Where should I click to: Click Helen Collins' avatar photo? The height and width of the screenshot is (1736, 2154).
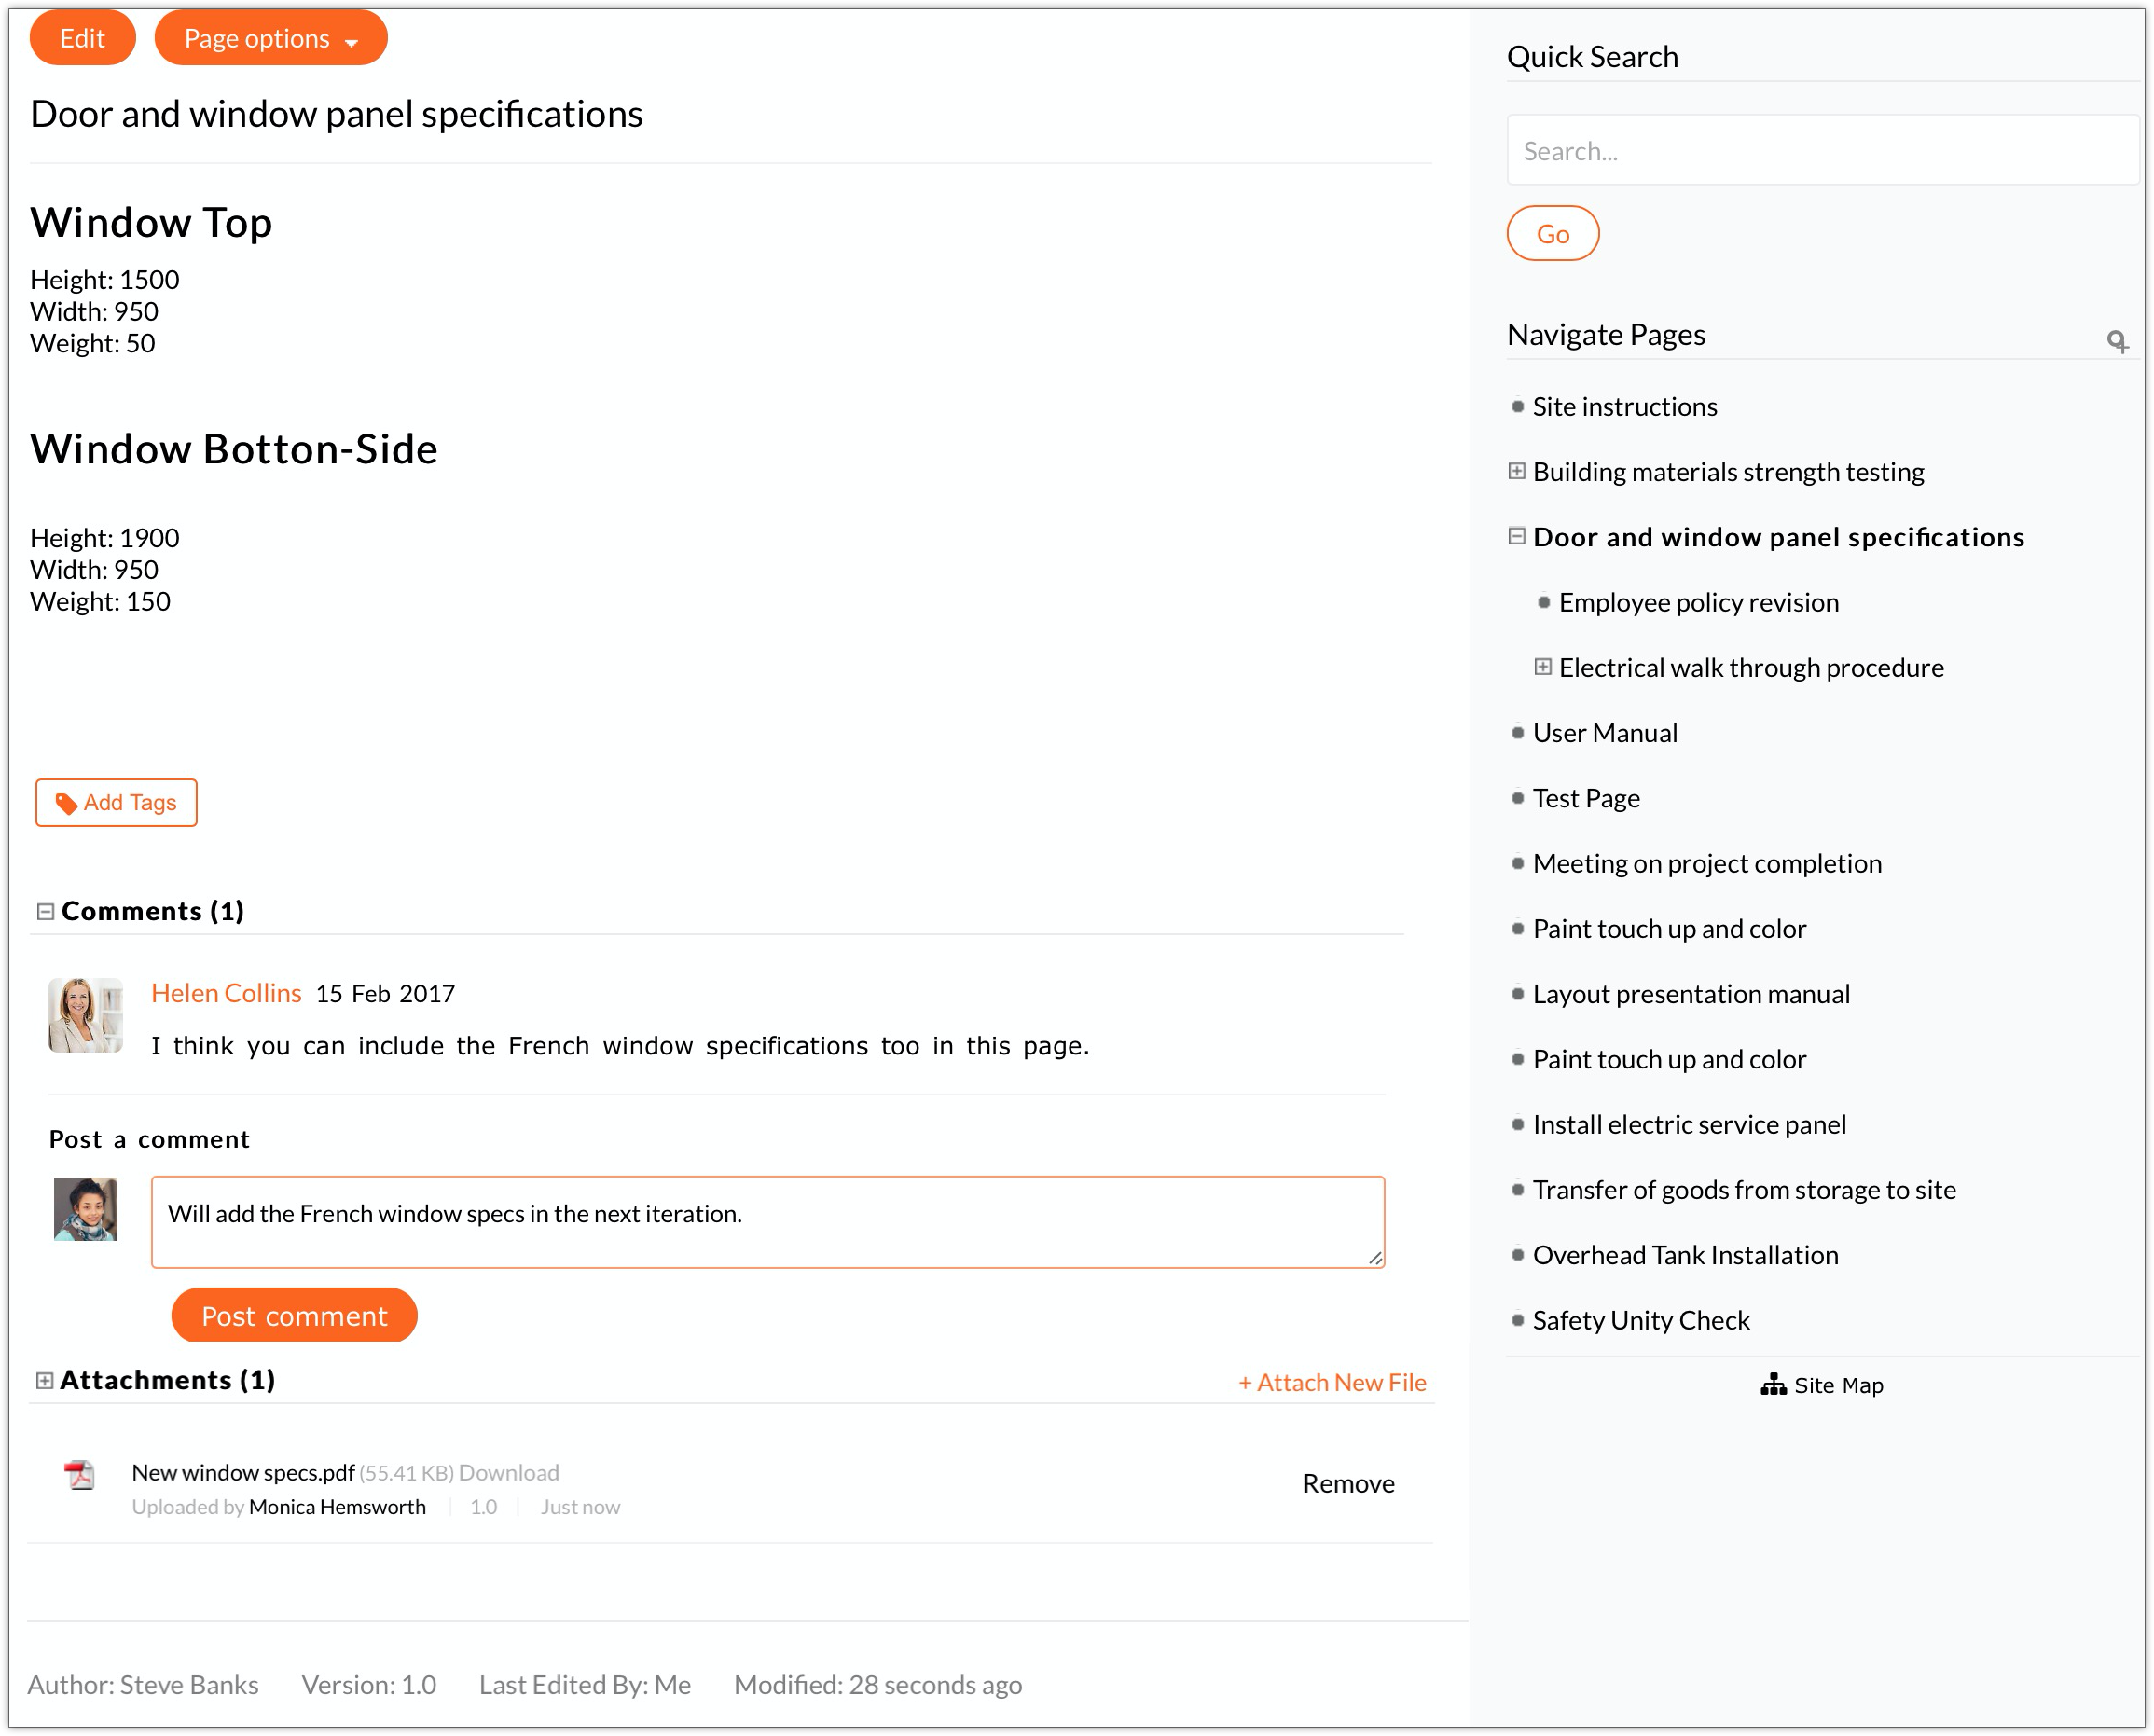(x=86, y=1015)
